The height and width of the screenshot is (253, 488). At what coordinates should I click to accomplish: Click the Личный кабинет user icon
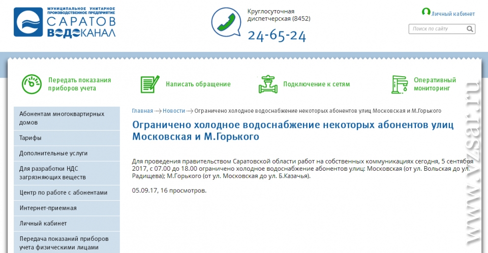[426, 12]
